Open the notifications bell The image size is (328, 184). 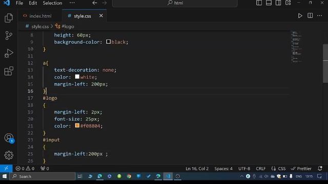(x=320, y=168)
